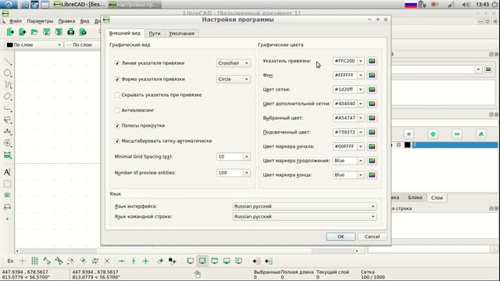Click OK button in settings dialog
The height and width of the screenshot is (281, 500).
click(x=341, y=237)
